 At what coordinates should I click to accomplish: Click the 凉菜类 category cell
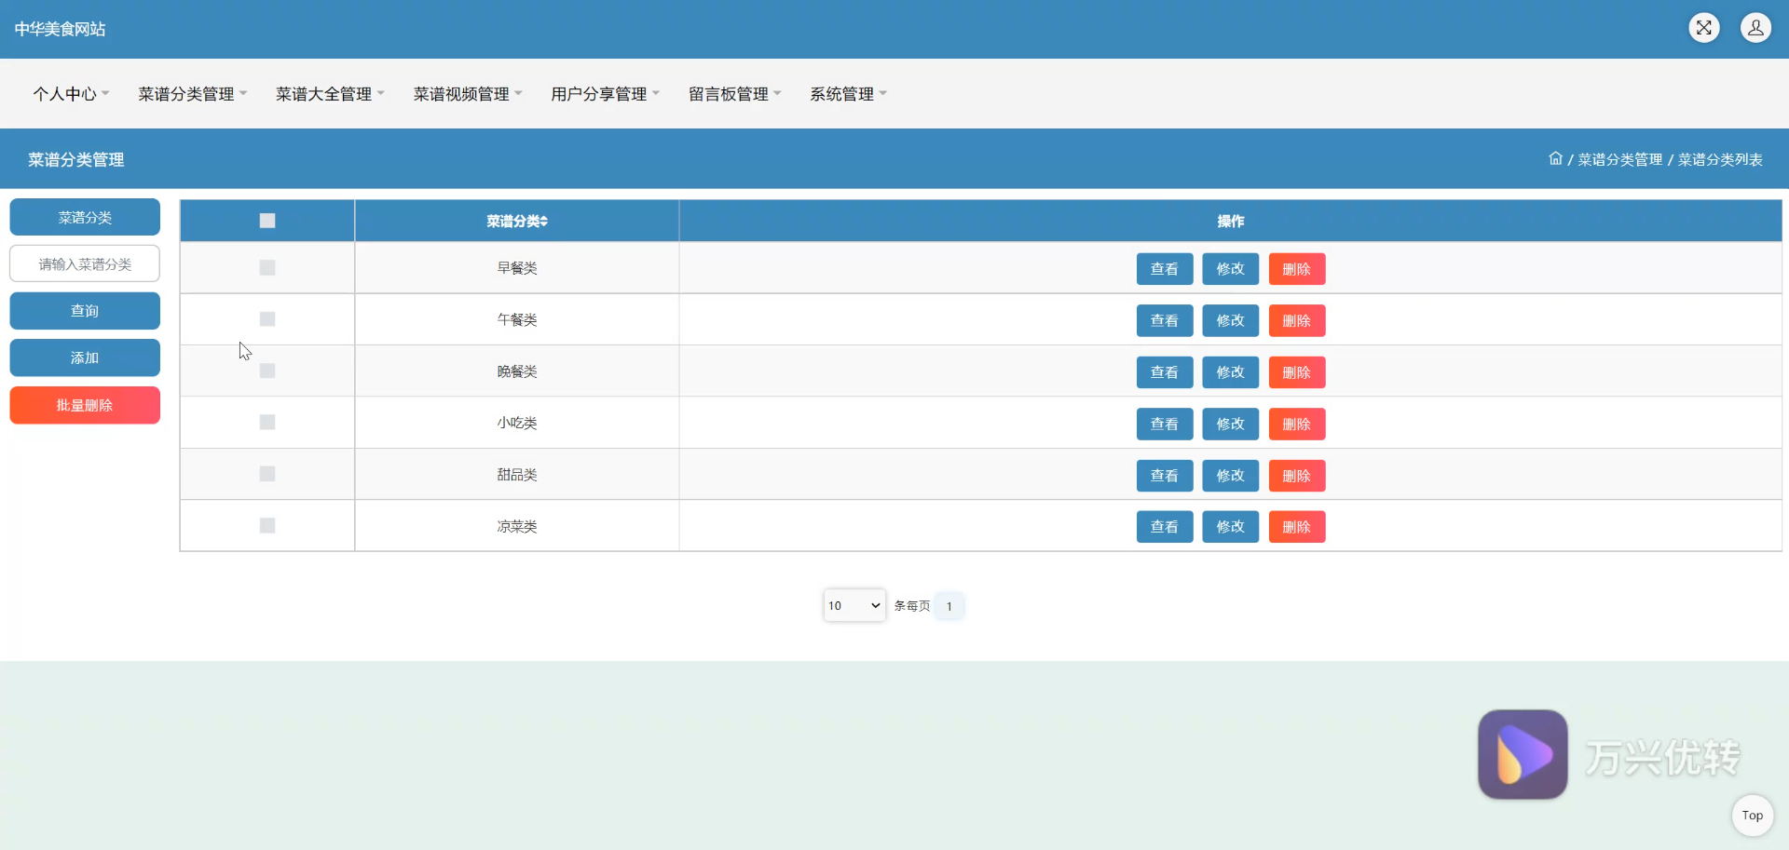[x=517, y=526]
